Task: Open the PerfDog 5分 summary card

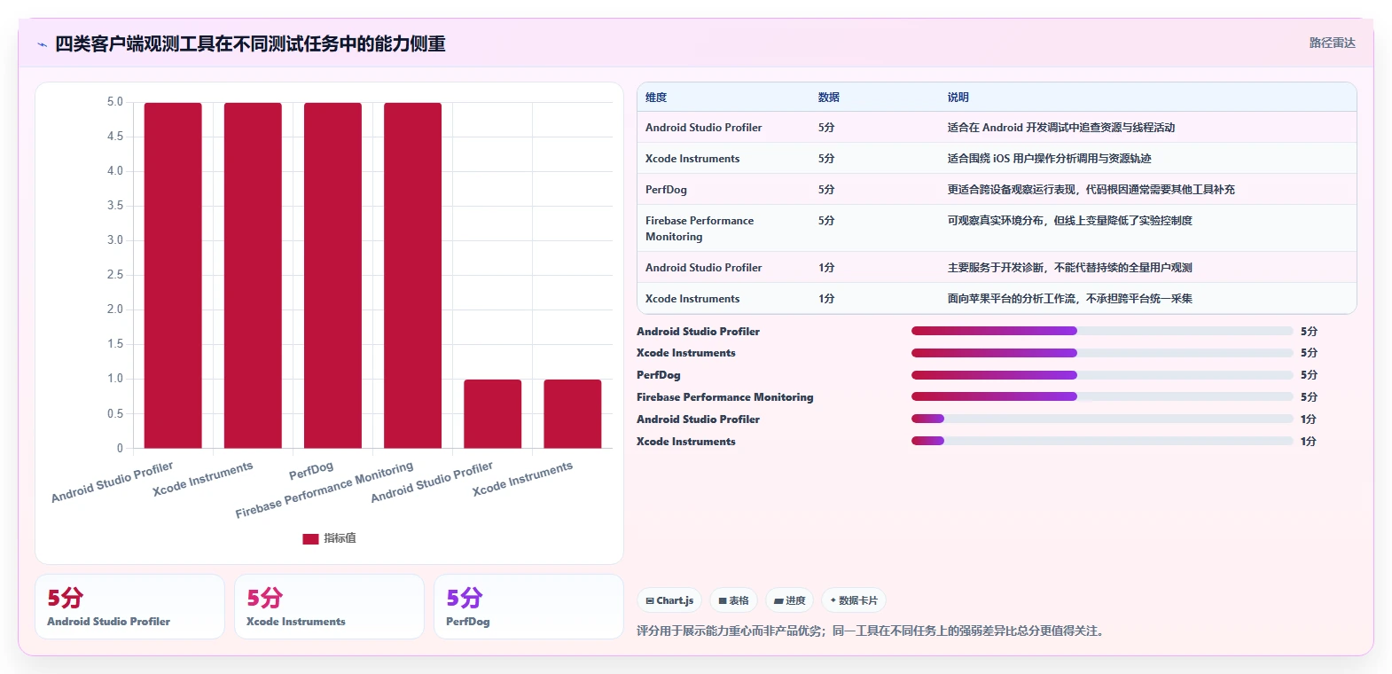Action: point(528,607)
